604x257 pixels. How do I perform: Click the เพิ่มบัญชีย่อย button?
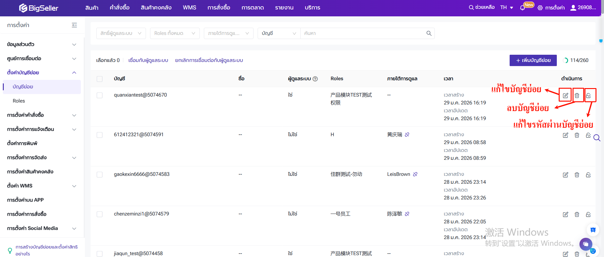[x=533, y=60]
